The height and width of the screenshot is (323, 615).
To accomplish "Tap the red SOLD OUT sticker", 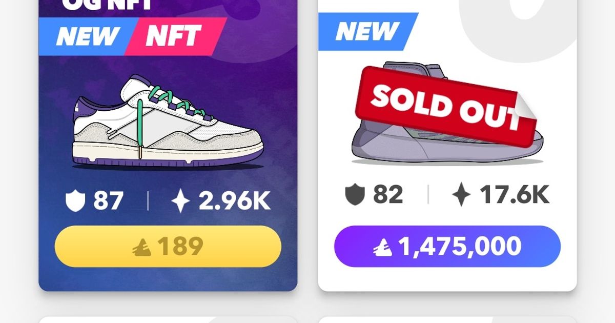I will point(441,103).
